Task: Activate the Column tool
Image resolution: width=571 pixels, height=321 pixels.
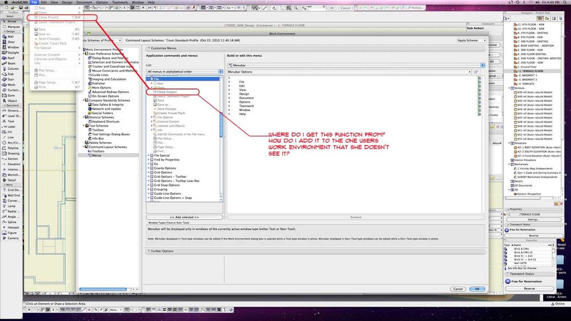Action: coord(11,69)
